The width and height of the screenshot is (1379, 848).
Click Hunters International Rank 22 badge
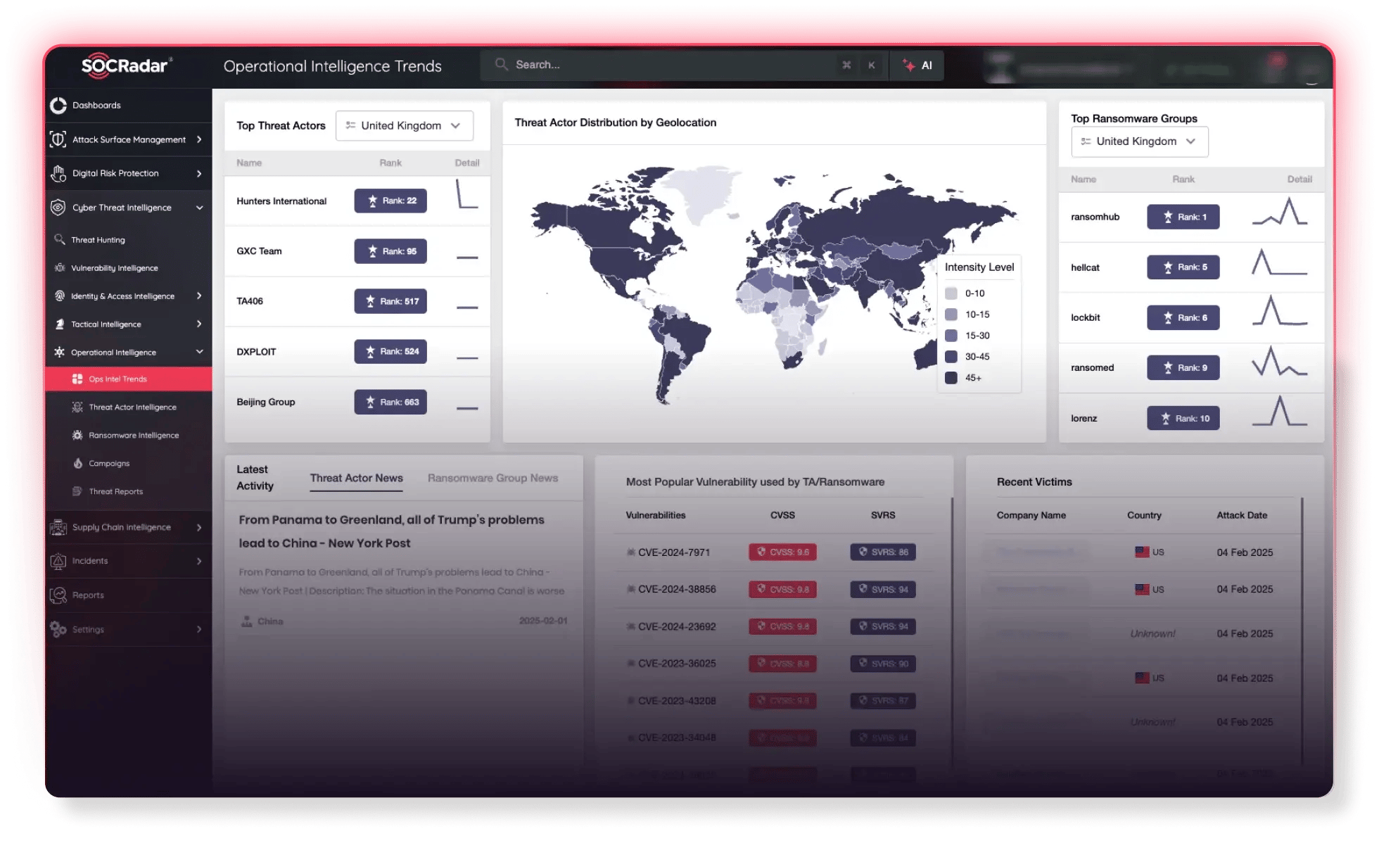(390, 201)
